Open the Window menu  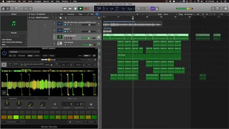tap(65, 1)
